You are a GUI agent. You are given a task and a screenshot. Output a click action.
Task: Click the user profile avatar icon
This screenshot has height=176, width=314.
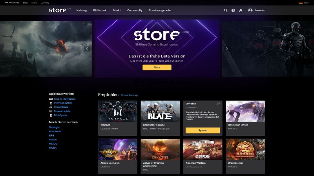[x=250, y=11]
